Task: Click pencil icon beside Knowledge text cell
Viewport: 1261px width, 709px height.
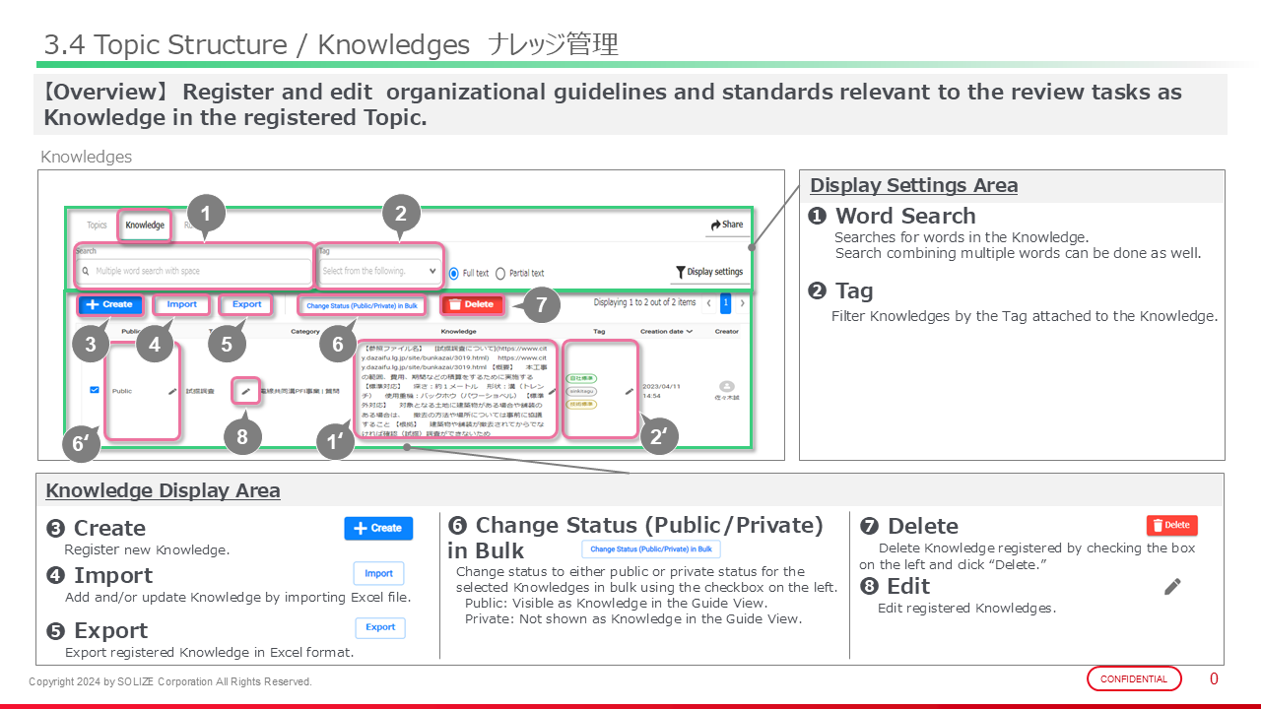Action: click(550, 391)
